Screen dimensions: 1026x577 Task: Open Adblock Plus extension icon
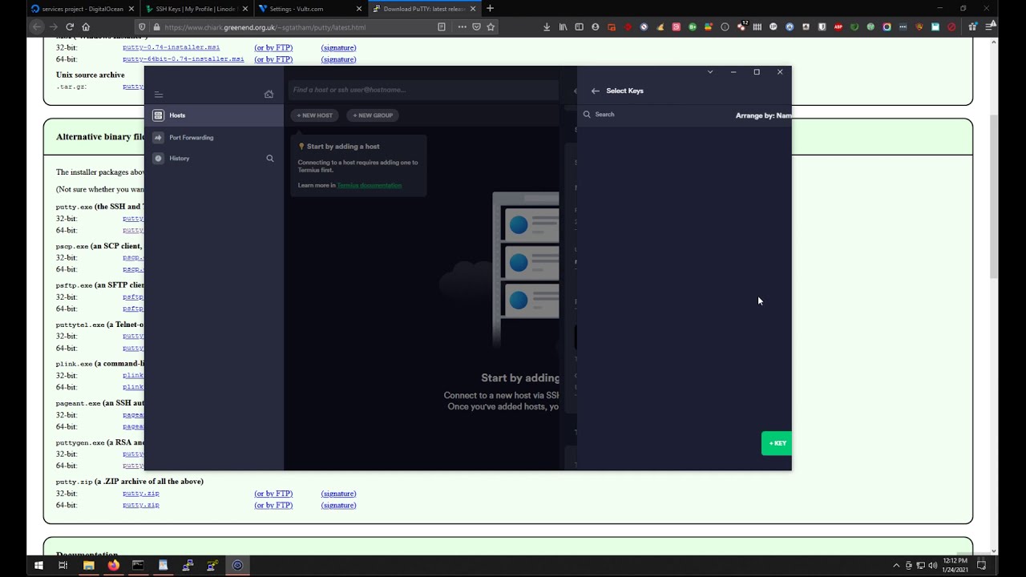coord(838,26)
